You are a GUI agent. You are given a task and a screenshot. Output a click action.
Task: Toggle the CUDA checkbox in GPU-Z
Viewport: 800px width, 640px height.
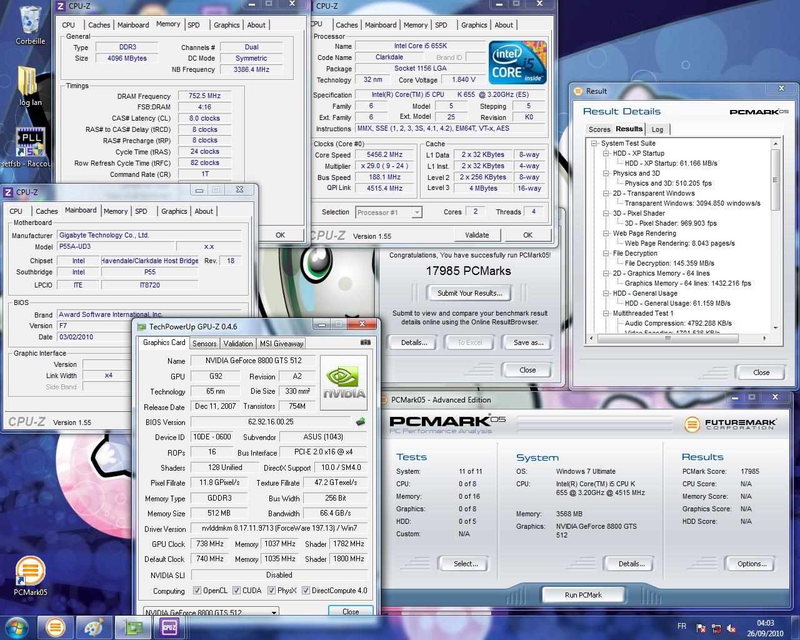(236, 590)
